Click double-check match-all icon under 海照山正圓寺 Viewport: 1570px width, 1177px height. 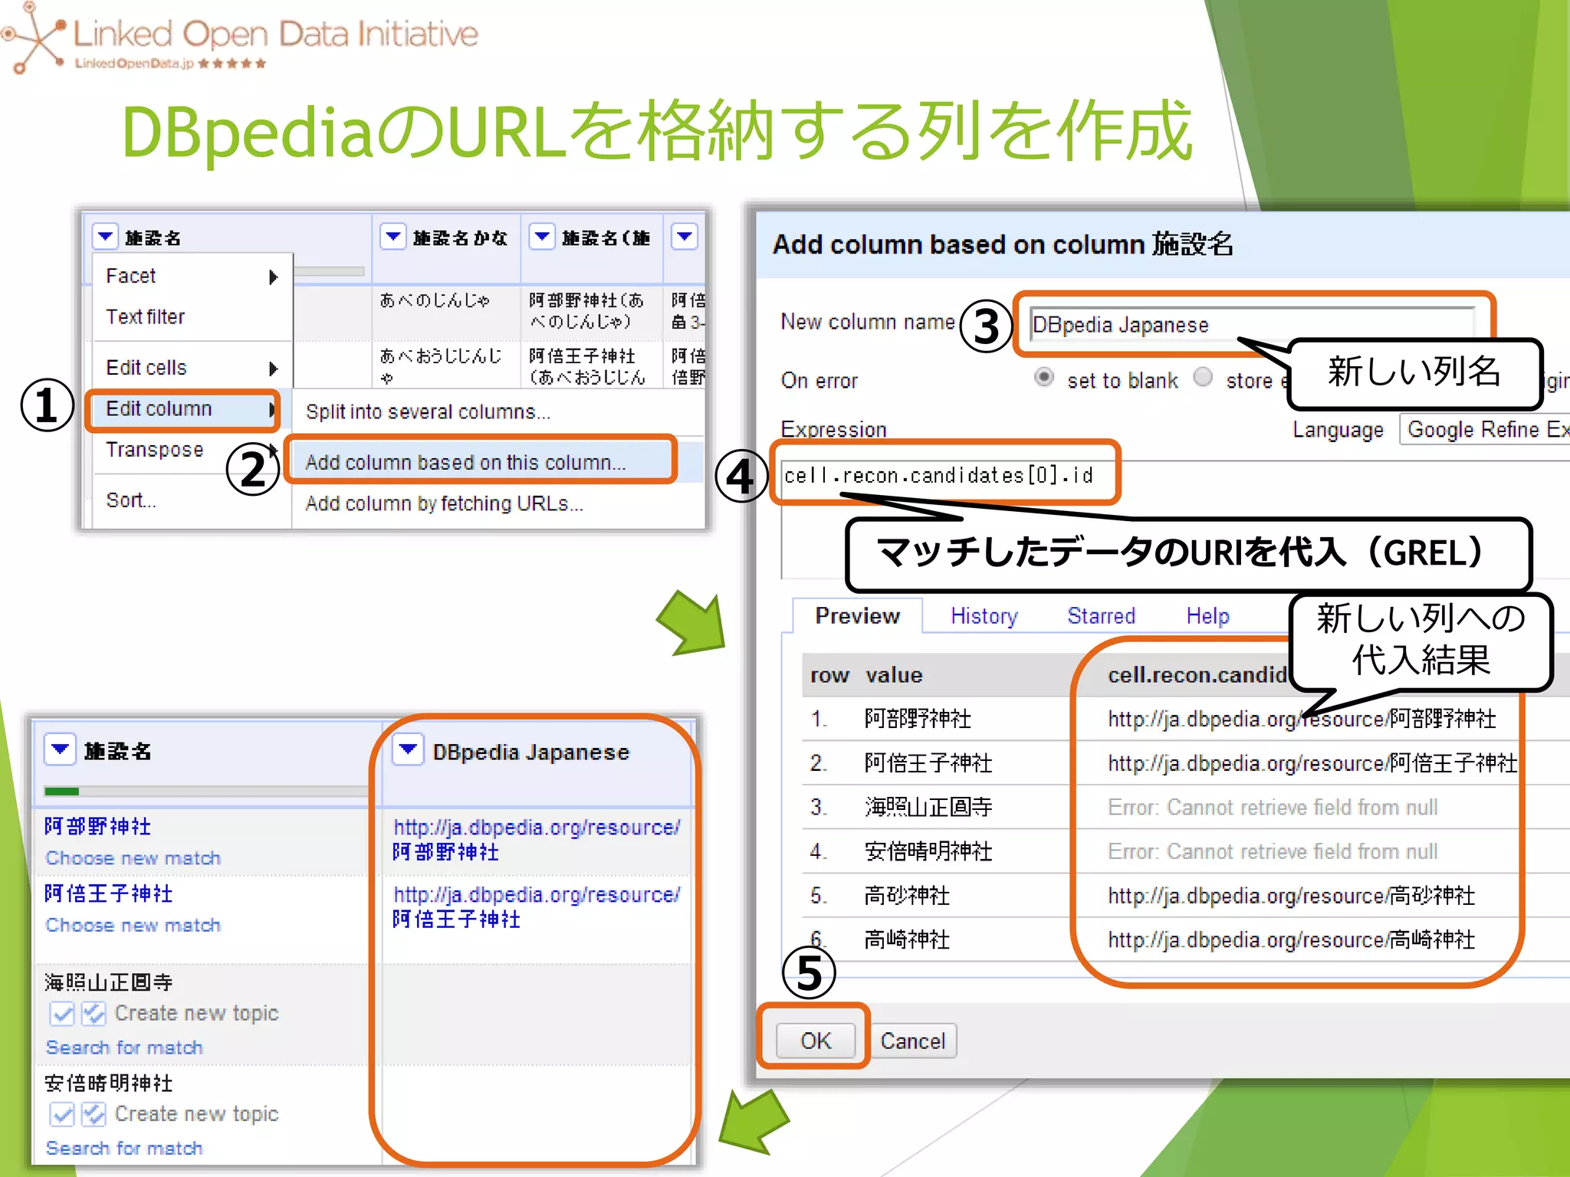pyautogui.click(x=94, y=1014)
